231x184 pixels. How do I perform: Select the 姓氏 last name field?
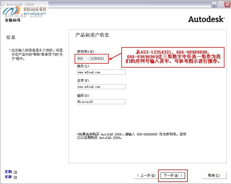click(101, 72)
